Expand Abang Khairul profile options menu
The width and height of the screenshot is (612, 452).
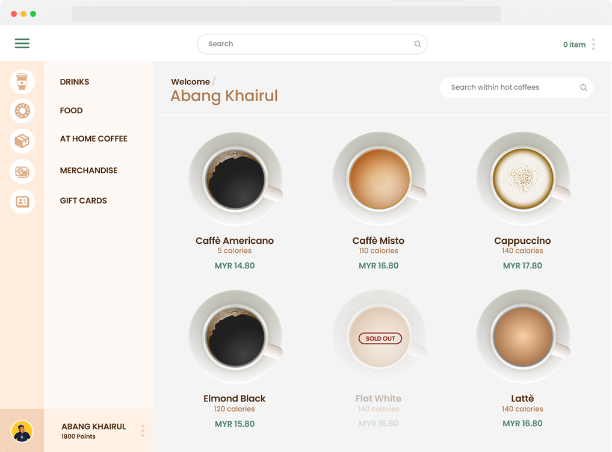click(143, 431)
